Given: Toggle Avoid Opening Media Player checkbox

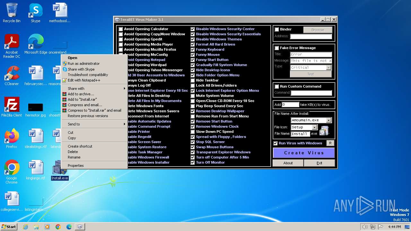Looking at the screenshot, I should [121, 45].
